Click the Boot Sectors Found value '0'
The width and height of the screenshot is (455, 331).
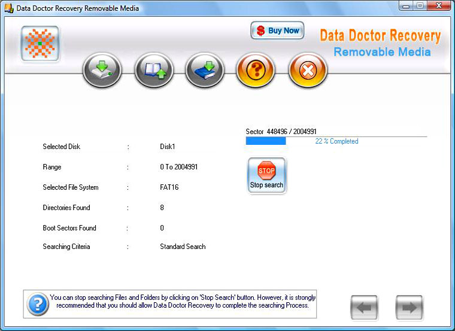[x=162, y=227]
